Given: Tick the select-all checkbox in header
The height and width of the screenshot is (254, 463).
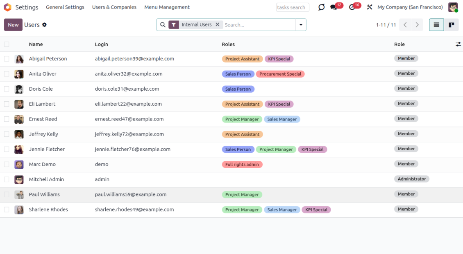Looking at the screenshot, I should 7,44.
